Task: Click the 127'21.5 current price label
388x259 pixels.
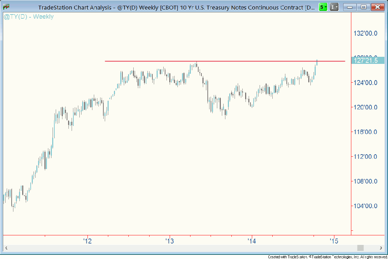Action: [368, 60]
